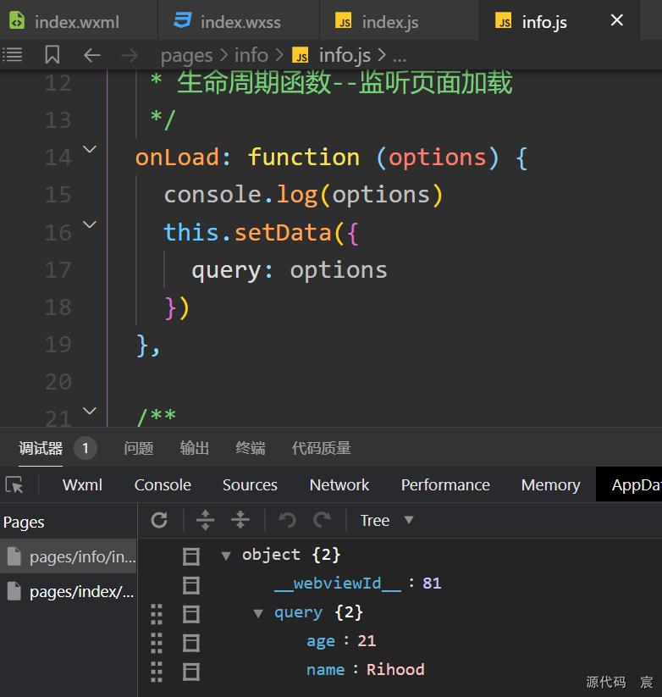Toggle the bookmark icon in breadcrumb bar
Viewport: 662px width, 697px height.
[52, 55]
